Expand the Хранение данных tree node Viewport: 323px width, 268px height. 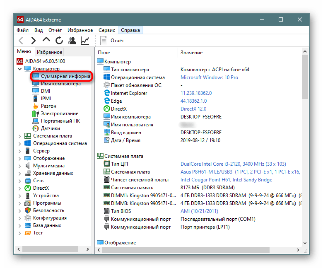point(19,173)
